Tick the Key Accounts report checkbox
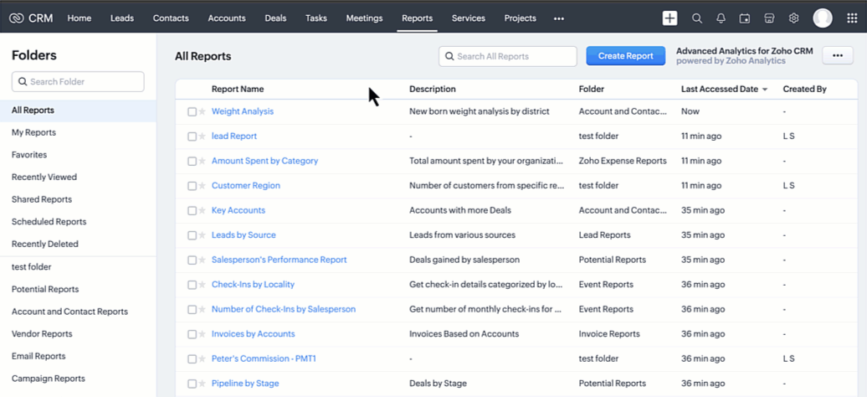867x397 pixels. (x=192, y=211)
